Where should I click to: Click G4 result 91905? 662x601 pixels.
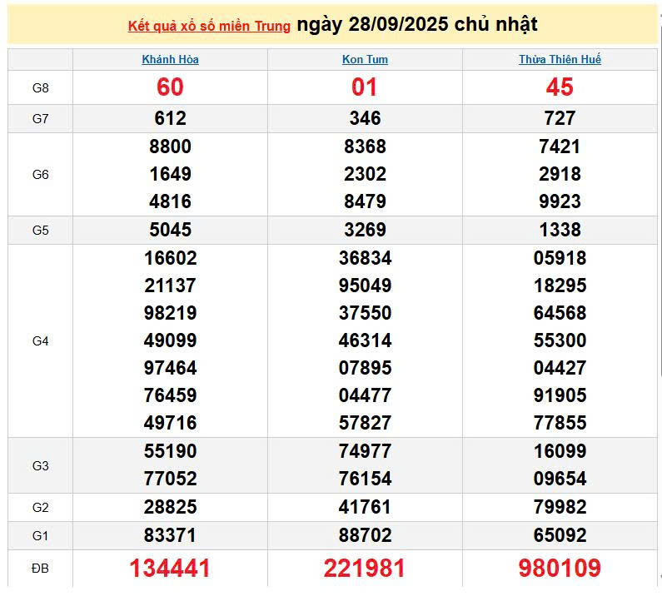[560, 395]
